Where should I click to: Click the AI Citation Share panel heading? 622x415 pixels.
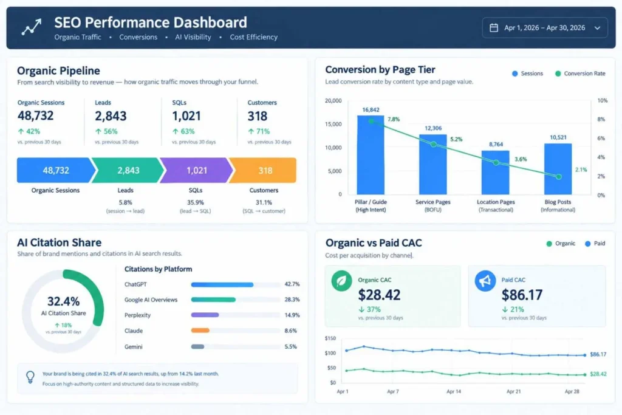click(x=59, y=242)
